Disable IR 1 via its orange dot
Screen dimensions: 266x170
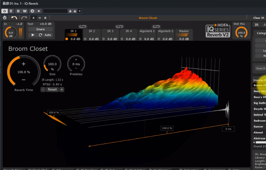point(67,39)
